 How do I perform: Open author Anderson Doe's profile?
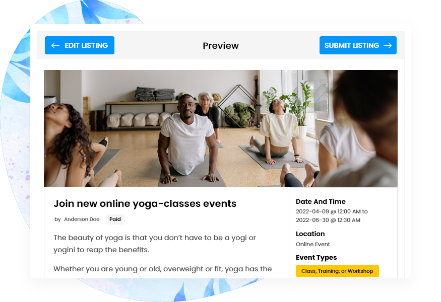[x=82, y=219]
